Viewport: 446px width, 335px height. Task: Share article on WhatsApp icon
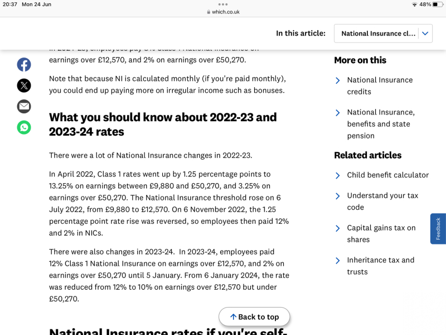pos(24,127)
